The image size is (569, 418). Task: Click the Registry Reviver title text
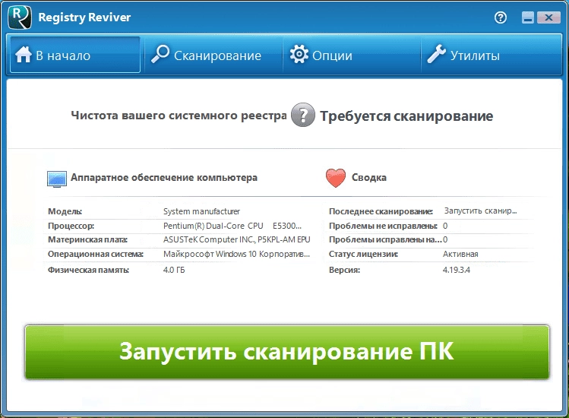(x=84, y=17)
